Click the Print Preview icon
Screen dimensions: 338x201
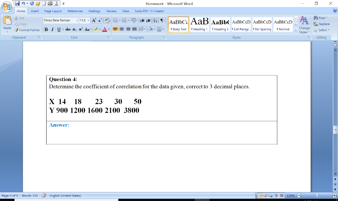click(56, 4)
